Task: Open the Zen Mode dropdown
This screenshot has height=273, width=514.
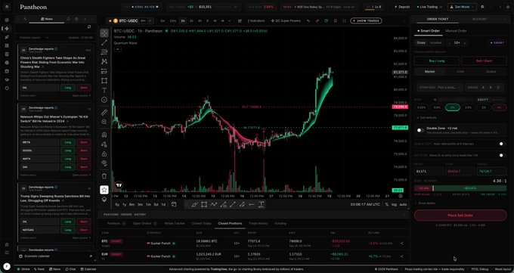Action: click(x=462, y=7)
